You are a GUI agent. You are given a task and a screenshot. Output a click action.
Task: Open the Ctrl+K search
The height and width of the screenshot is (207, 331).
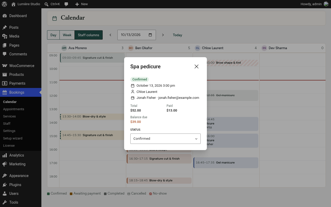tap(52, 4)
